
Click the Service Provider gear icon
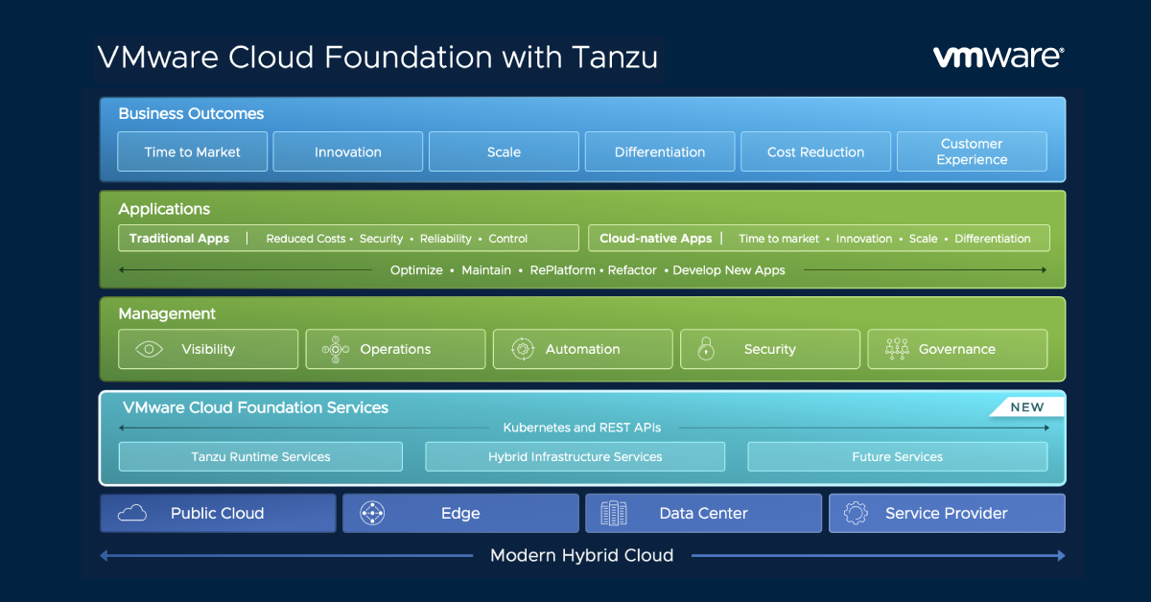[856, 514]
